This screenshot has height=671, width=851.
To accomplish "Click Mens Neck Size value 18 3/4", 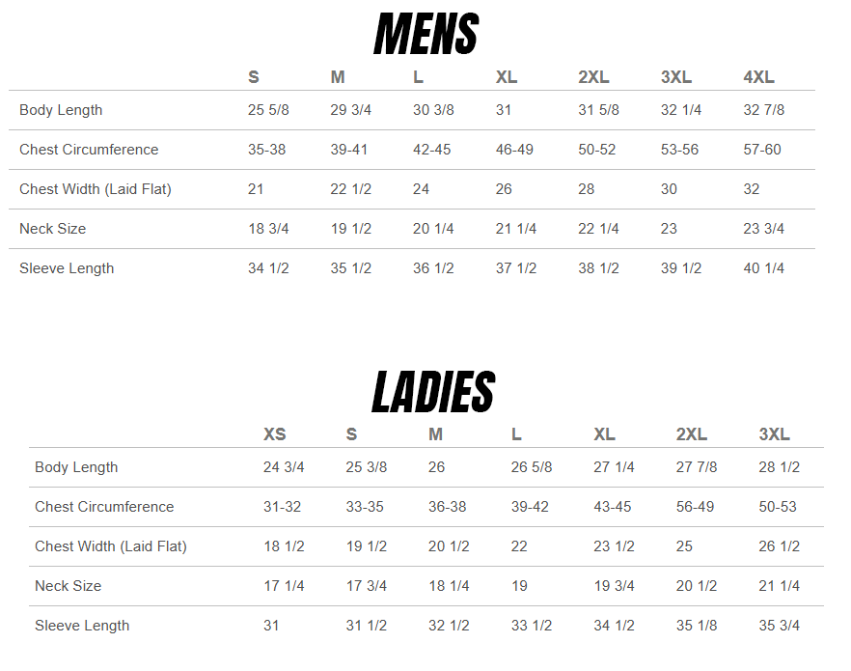I will coord(268,229).
